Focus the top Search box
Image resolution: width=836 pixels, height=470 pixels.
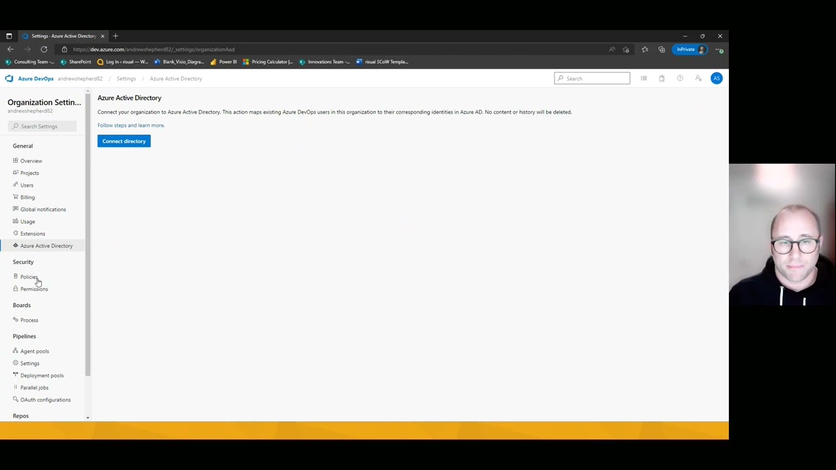pyautogui.click(x=592, y=78)
